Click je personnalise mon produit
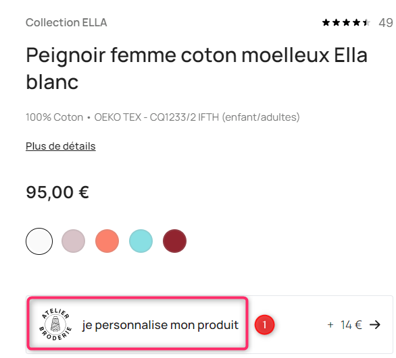396x358 pixels. pos(160,325)
